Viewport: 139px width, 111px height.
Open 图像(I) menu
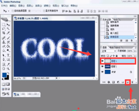[x=21, y=6]
